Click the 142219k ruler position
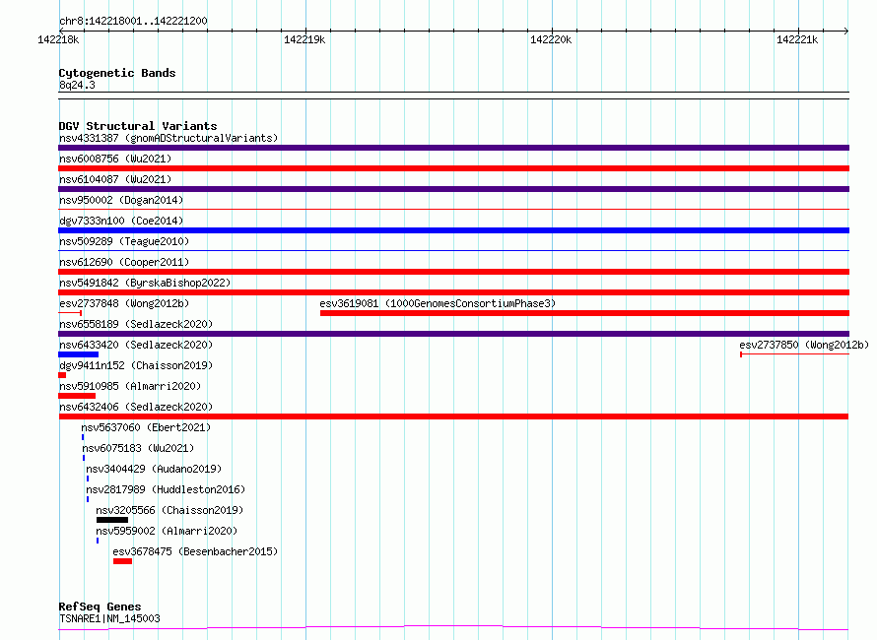This screenshot has width=877, height=640. 304,39
